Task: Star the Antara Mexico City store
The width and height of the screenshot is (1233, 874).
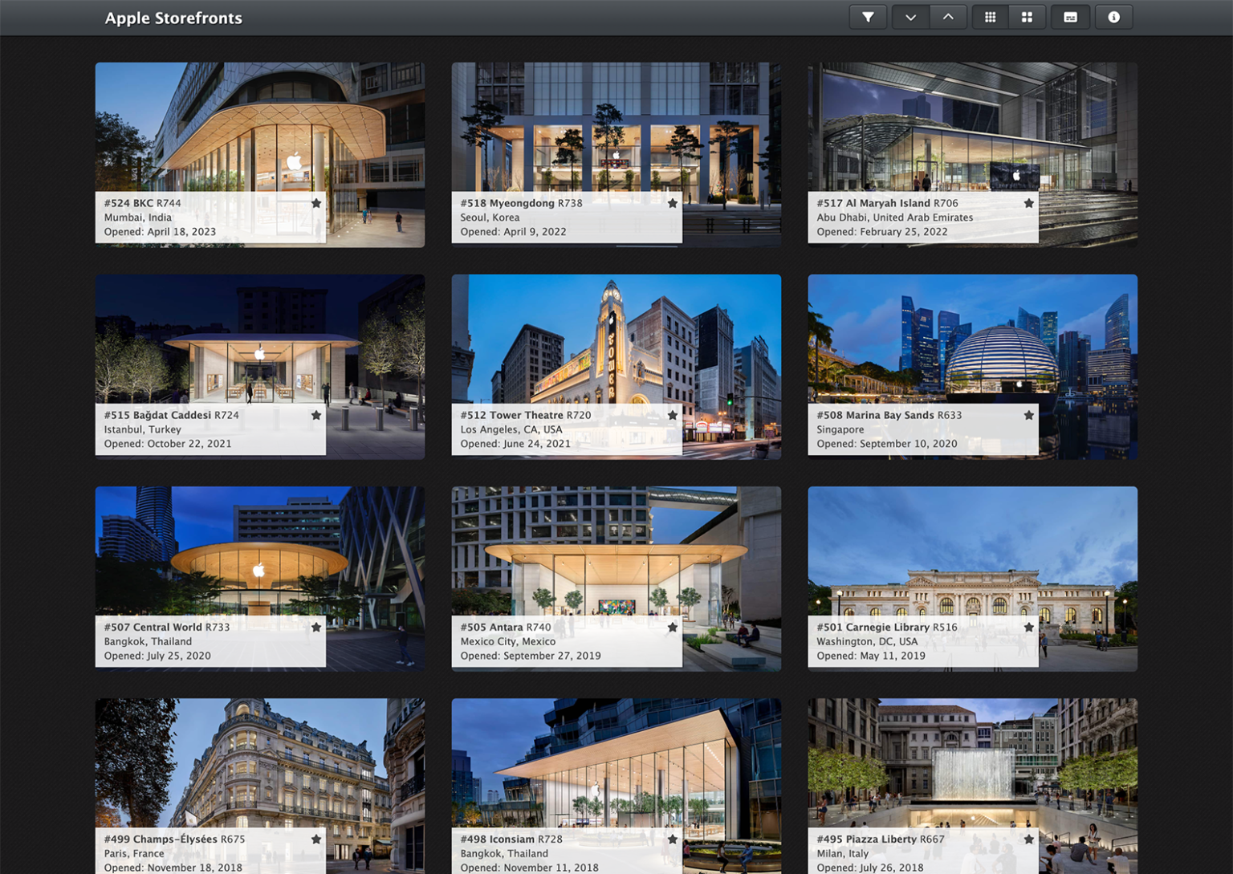Action: [x=673, y=628]
